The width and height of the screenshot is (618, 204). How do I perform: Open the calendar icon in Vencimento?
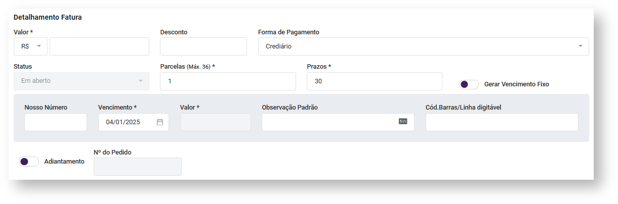click(x=160, y=122)
